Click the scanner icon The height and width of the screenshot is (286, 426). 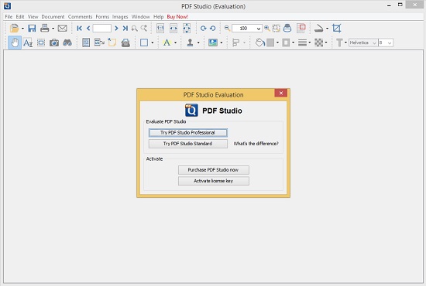click(x=318, y=28)
